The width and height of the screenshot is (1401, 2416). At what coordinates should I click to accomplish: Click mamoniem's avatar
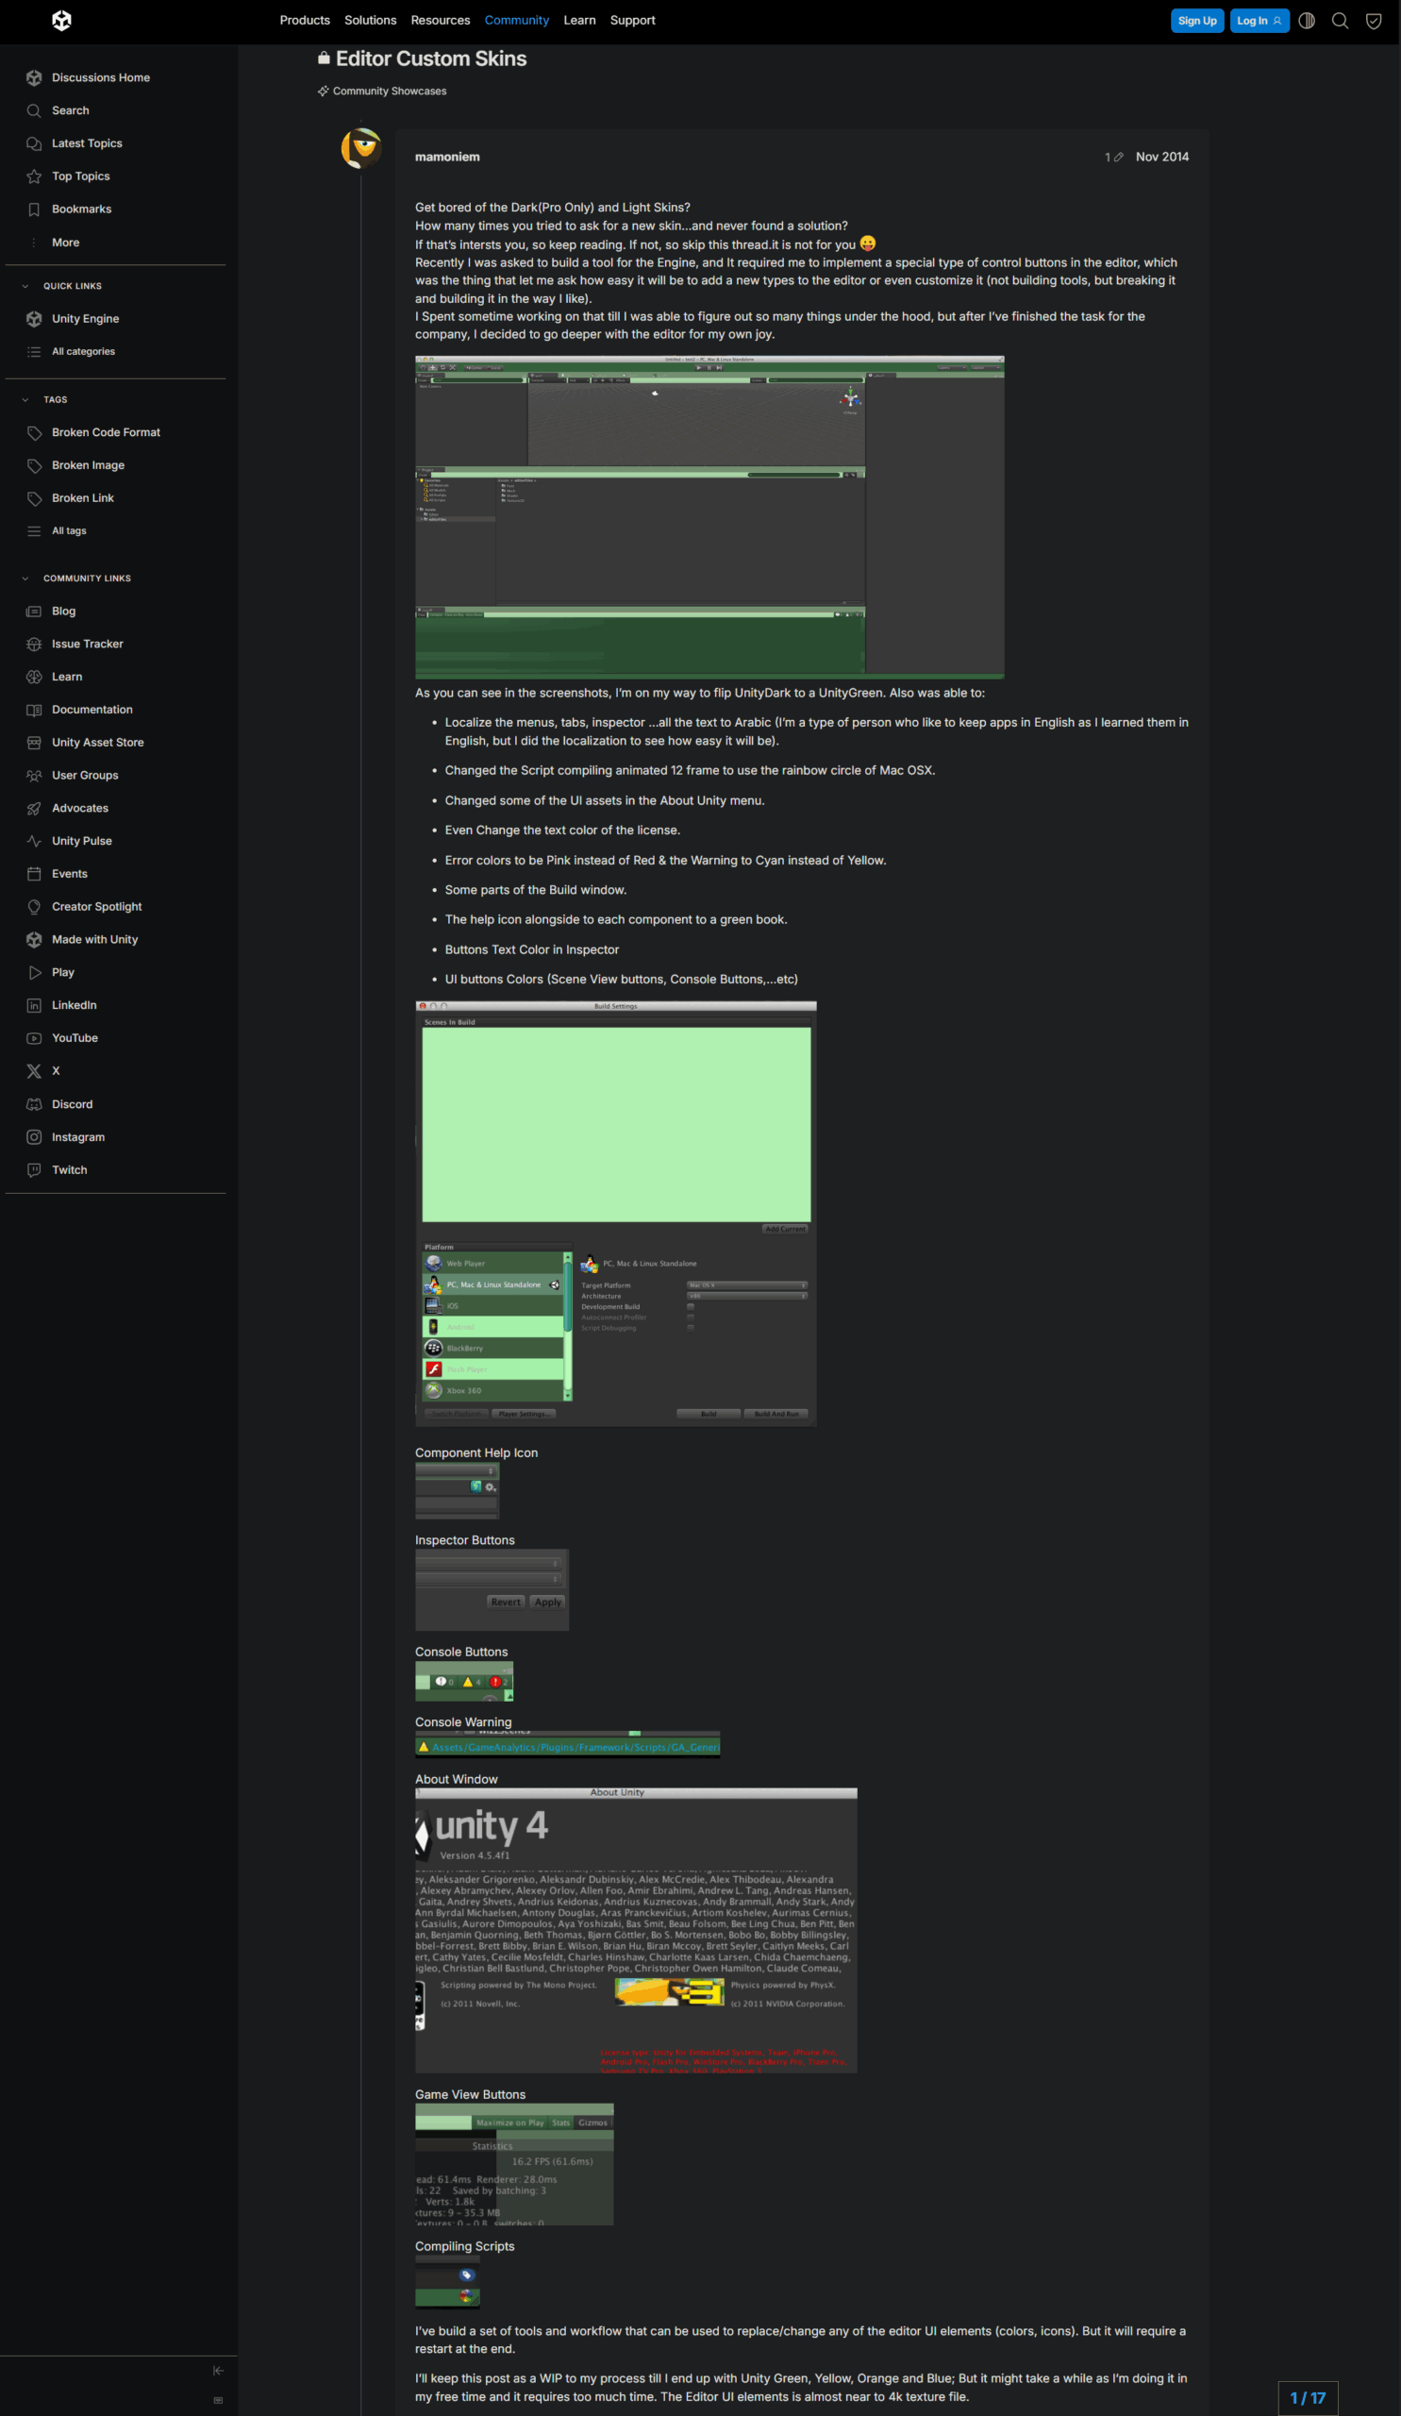click(x=361, y=148)
